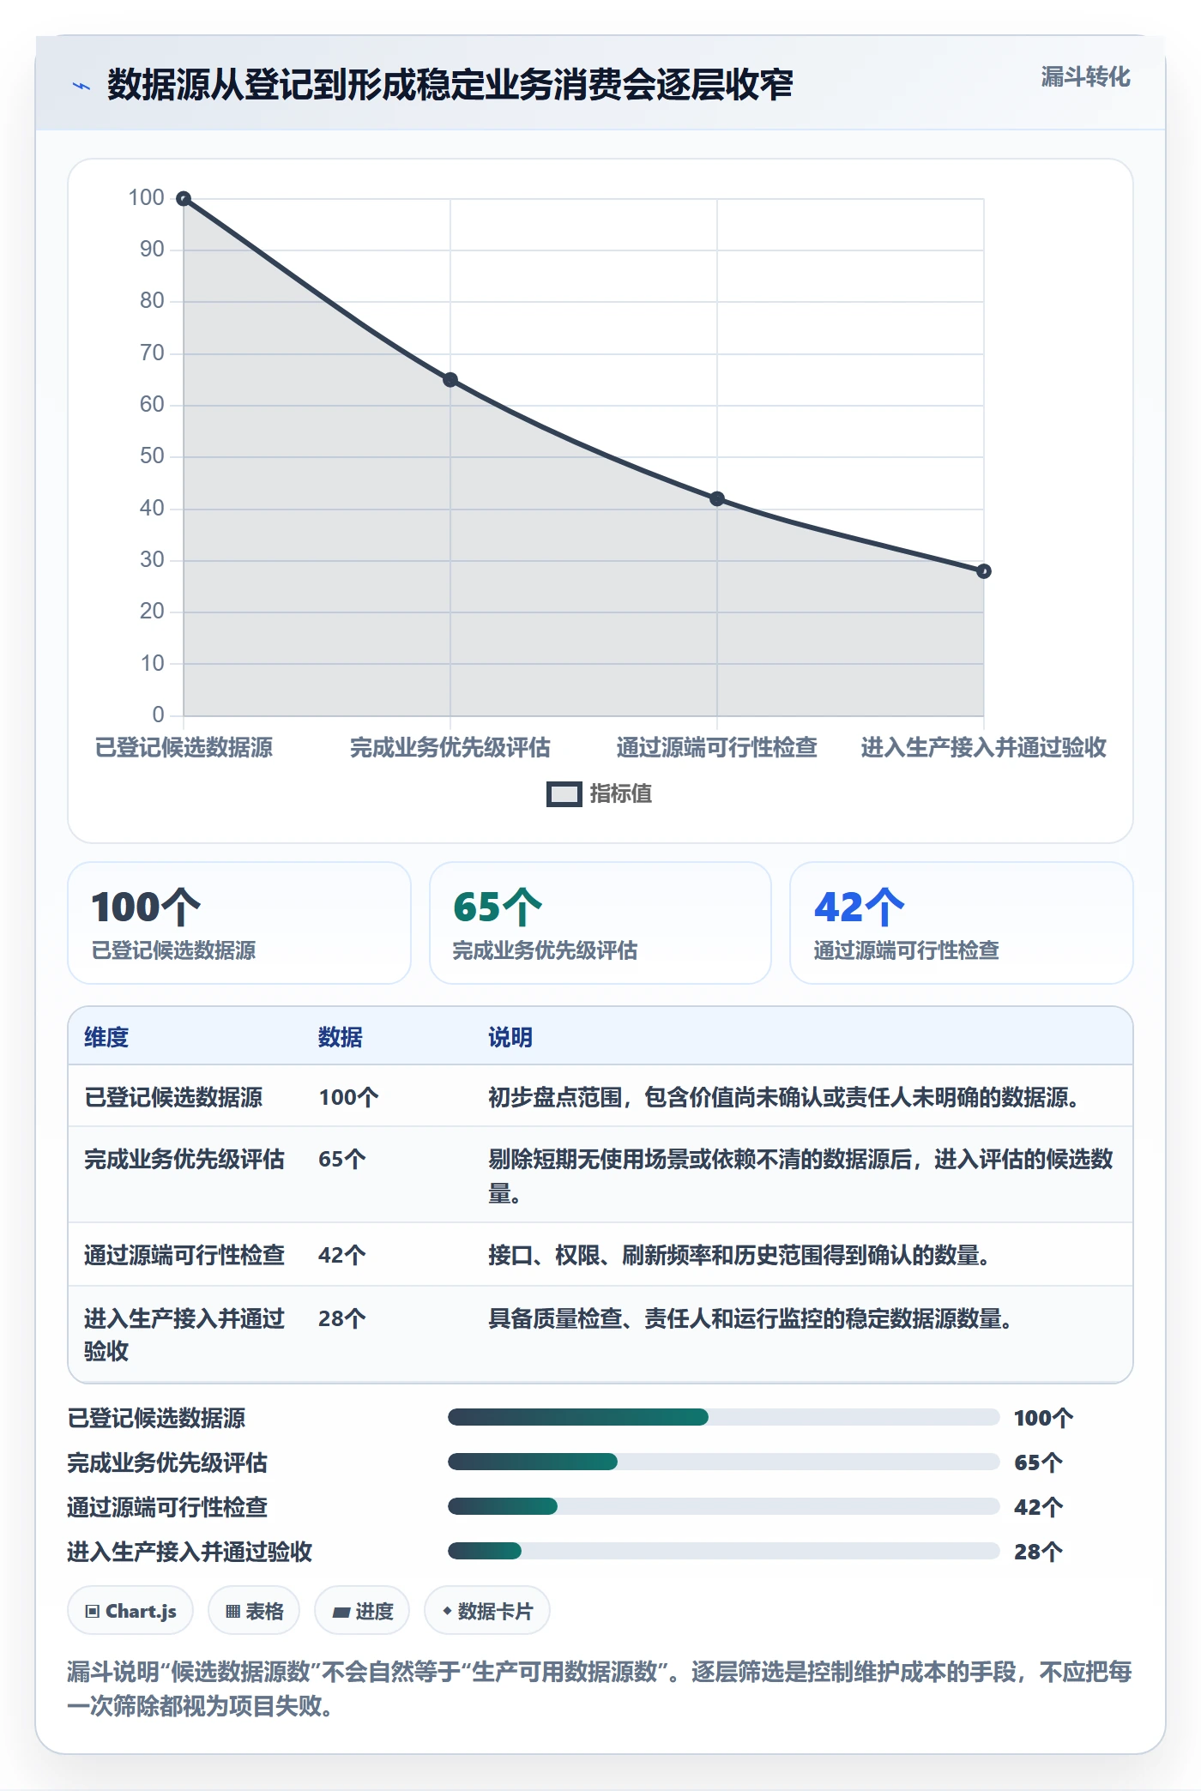The image size is (1201, 1791).
Task: Click the 进入生产接入并通过验收 x-axis label
Action: pyautogui.click(x=984, y=747)
